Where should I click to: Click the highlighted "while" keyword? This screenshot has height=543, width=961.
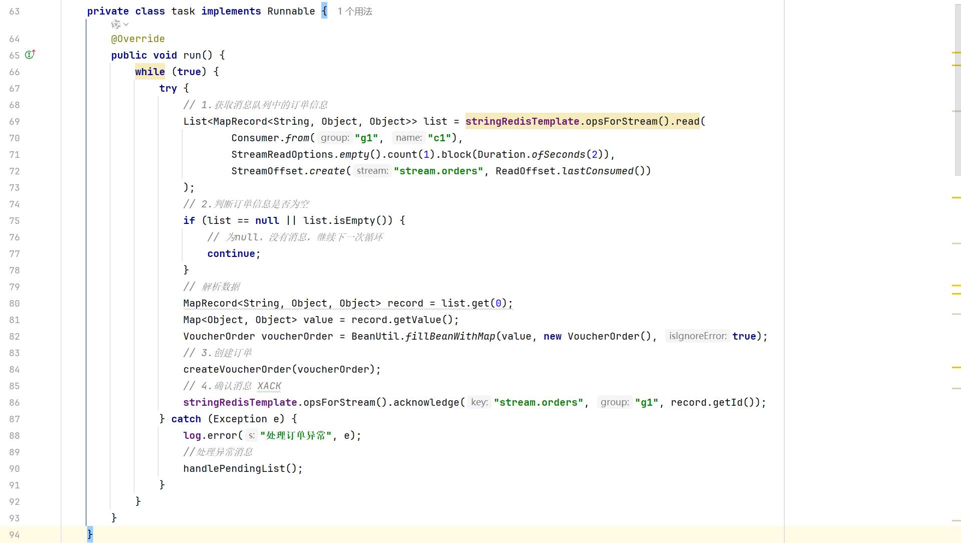pos(150,72)
